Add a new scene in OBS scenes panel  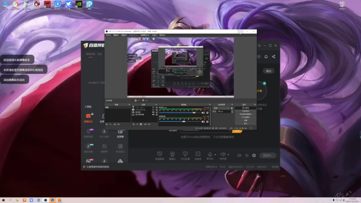(106, 125)
